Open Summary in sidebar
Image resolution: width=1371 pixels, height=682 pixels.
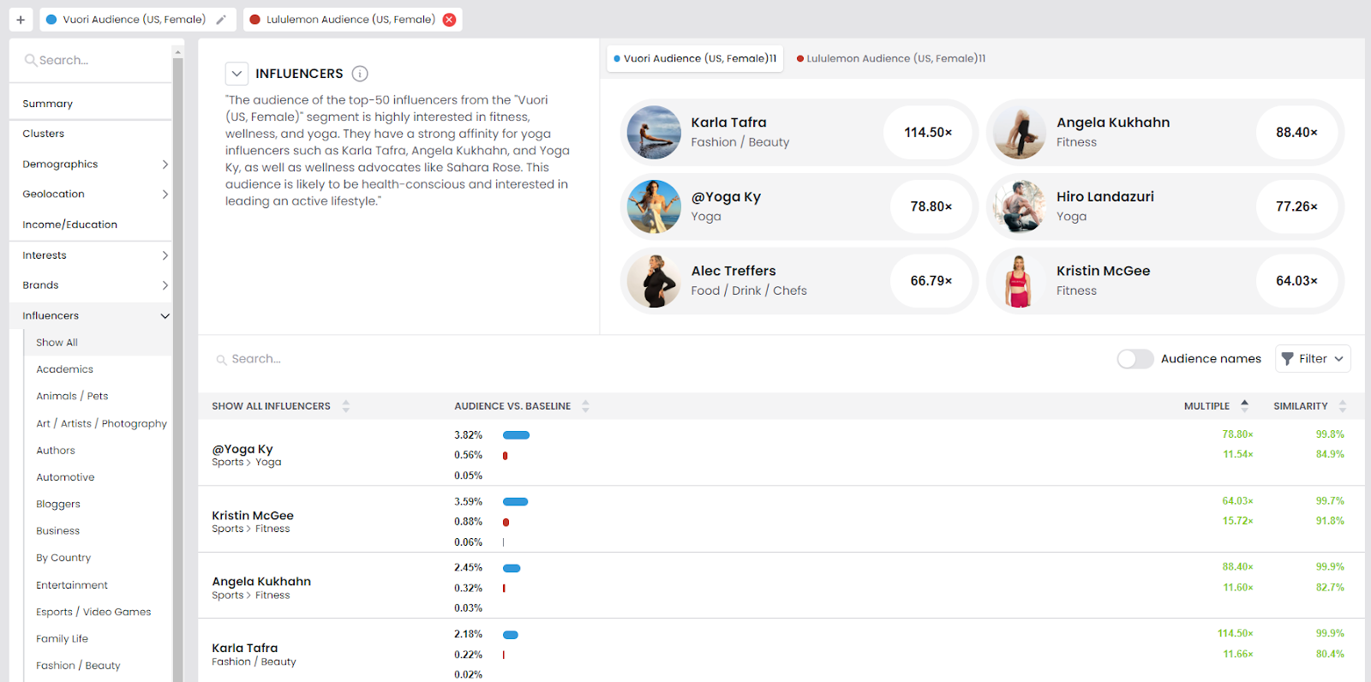48,104
